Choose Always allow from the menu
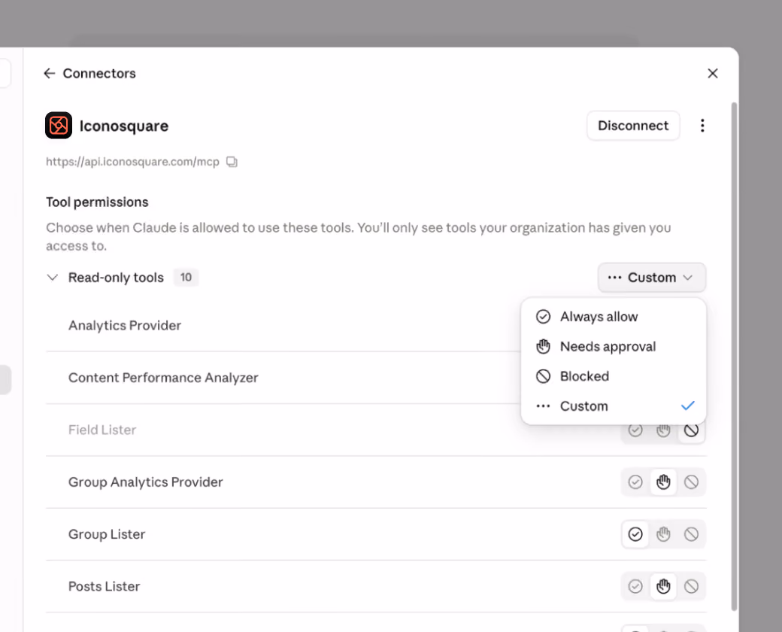This screenshot has width=782, height=632. coord(613,317)
